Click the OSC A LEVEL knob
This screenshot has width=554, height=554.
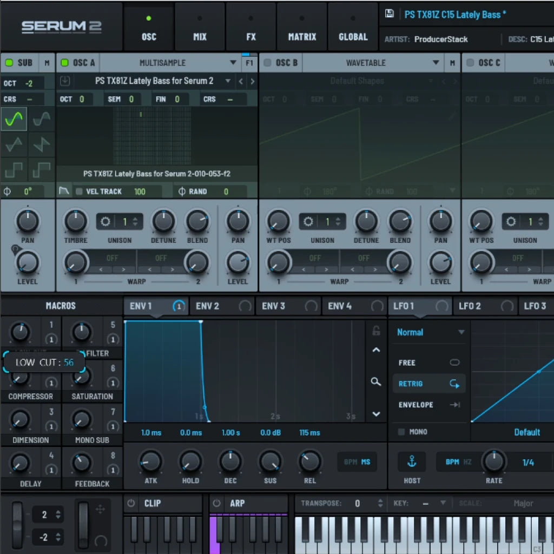click(238, 263)
